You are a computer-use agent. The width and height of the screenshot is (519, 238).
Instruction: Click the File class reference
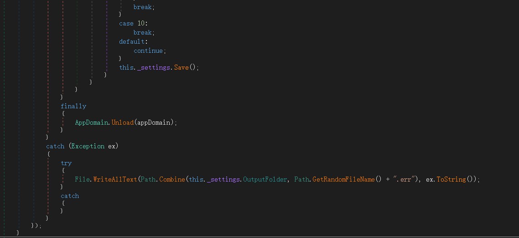(82, 179)
